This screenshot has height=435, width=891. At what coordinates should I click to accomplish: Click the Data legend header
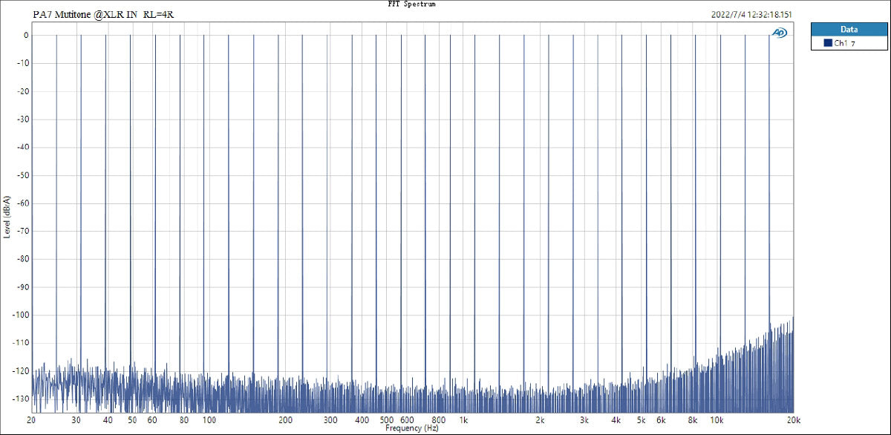click(849, 30)
